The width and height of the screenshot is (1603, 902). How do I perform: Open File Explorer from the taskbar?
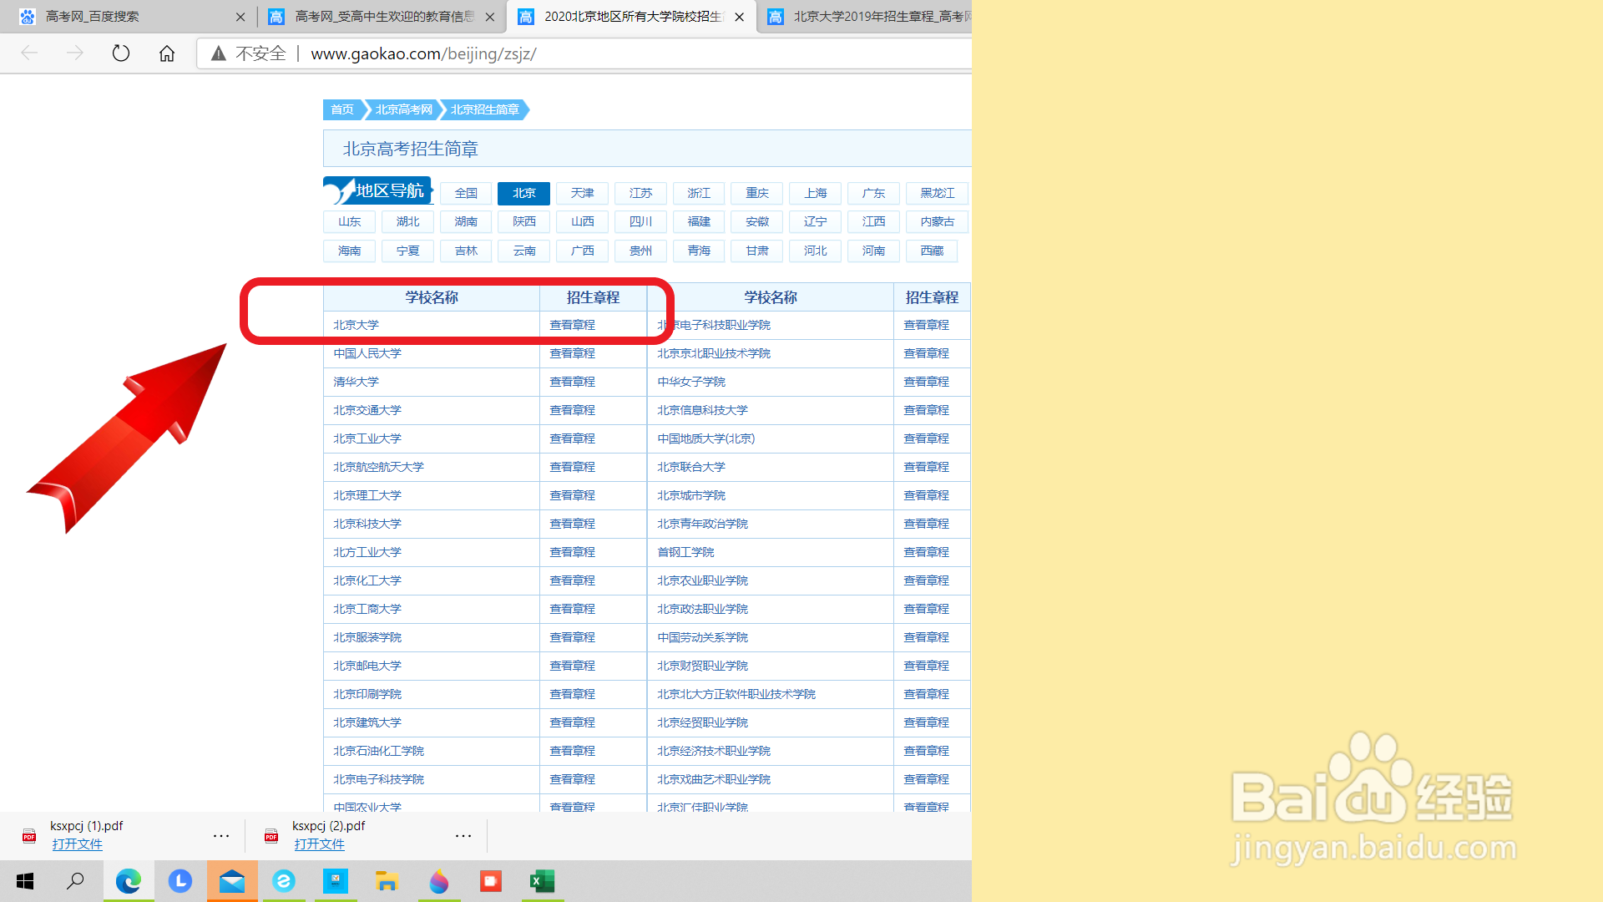(387, 881)
